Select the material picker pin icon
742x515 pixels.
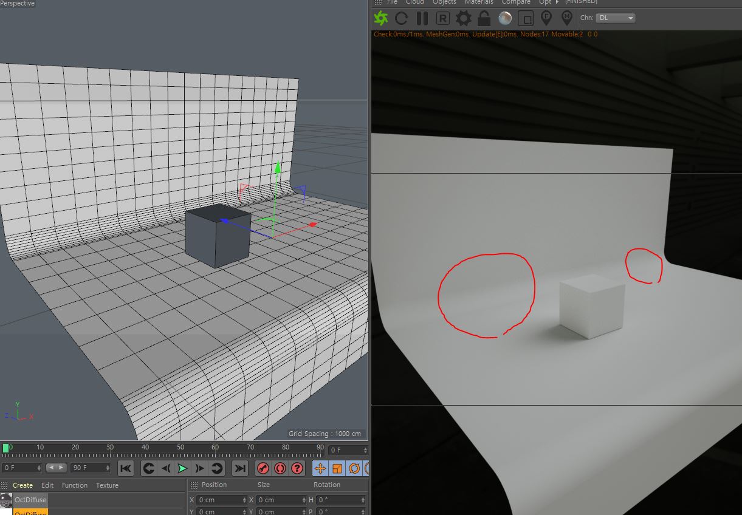[x=567, y=18]
